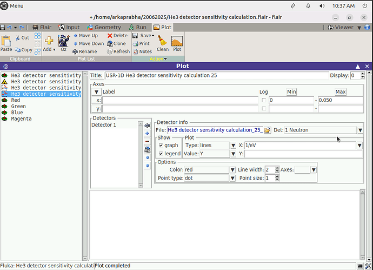Click the Move Down arrow button
373x270 pixels.
[89, 44]
